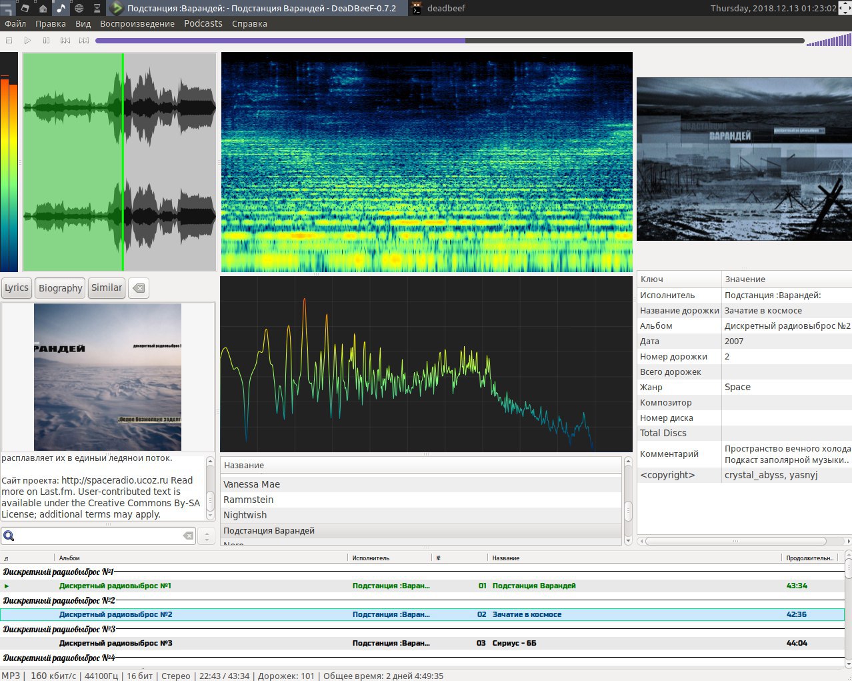
Task: Click the spectrum analyzer graph
Action: 427,364
